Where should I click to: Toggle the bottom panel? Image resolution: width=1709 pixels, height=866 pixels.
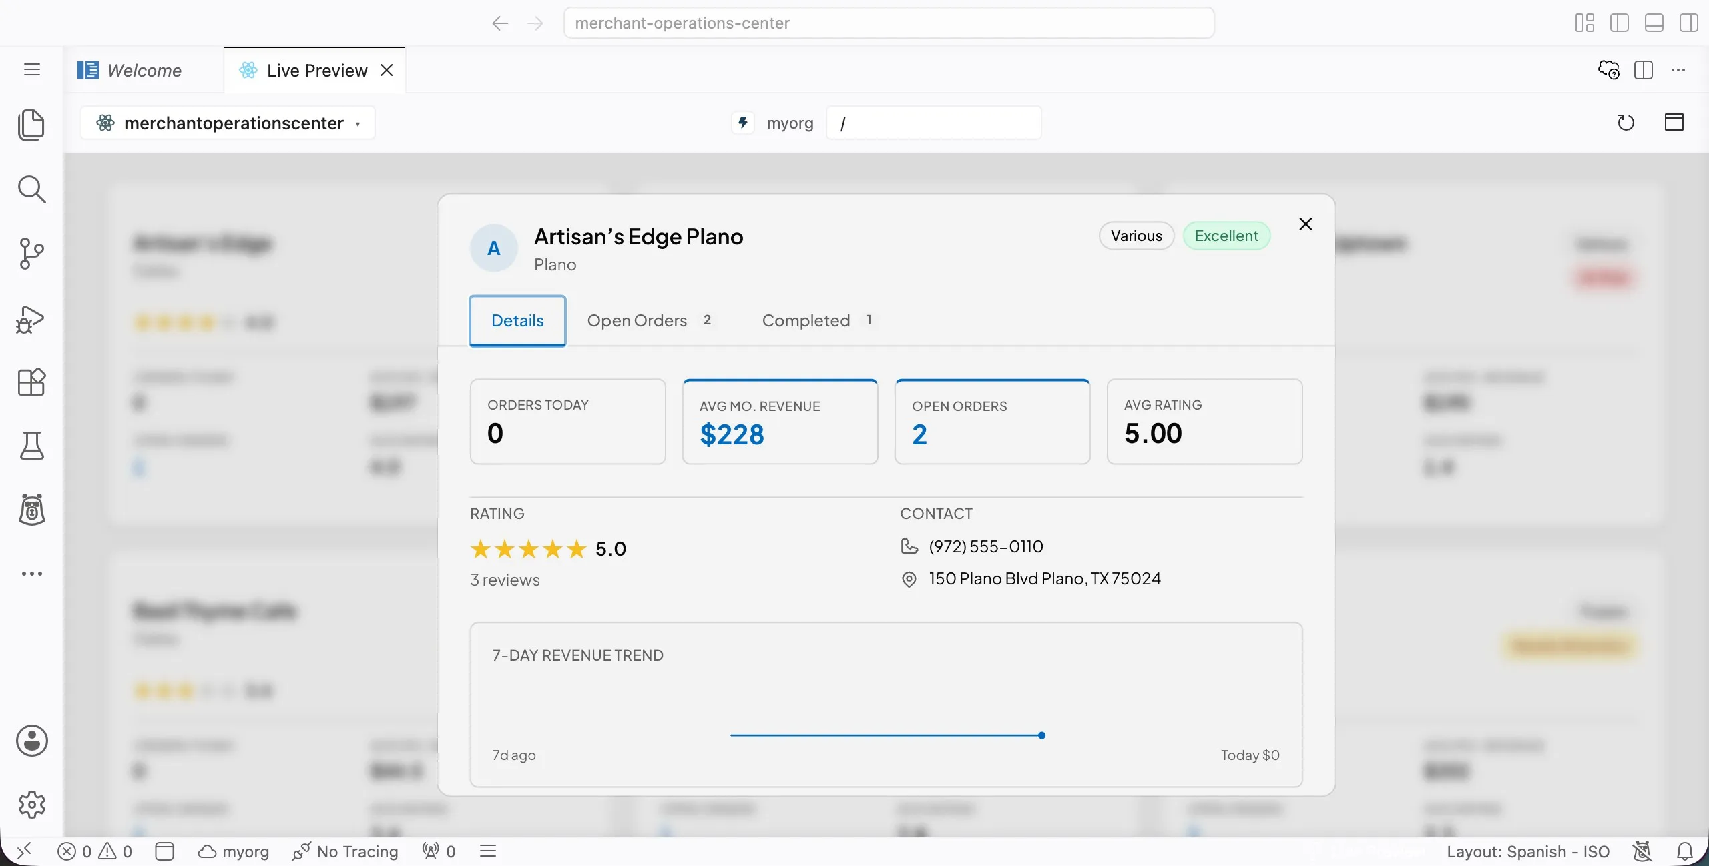[1654, 23]
